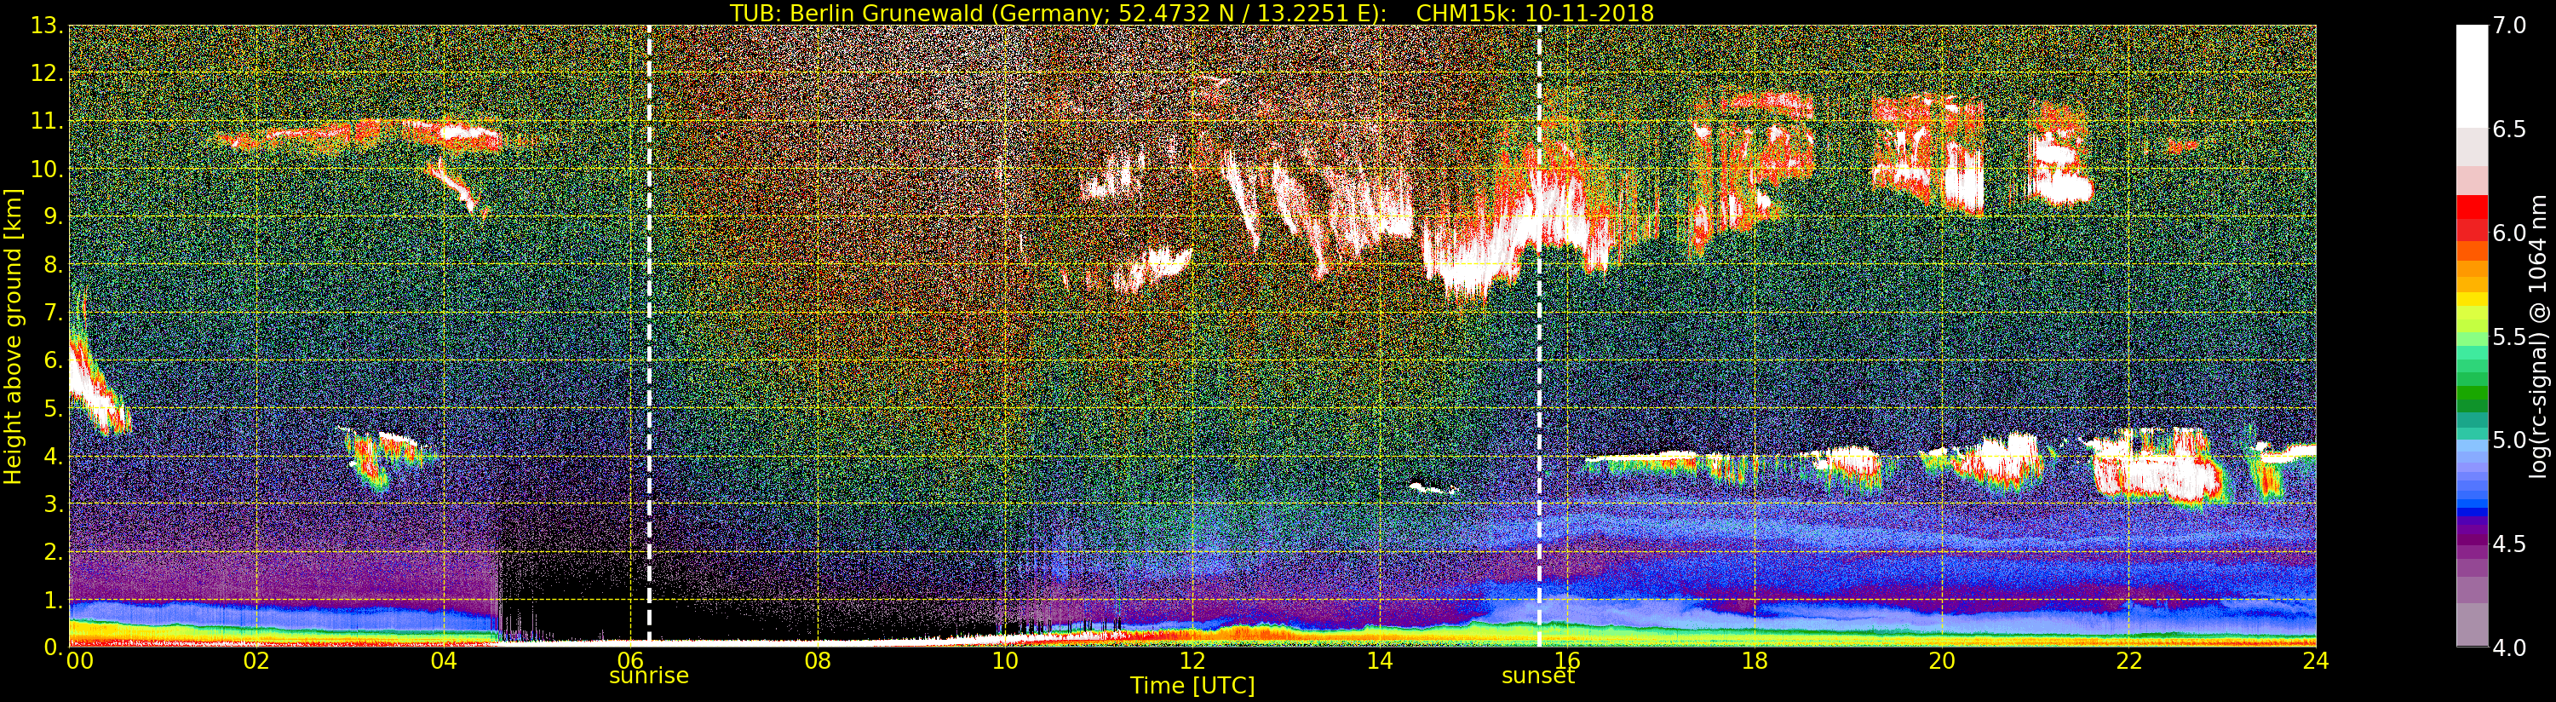
Task: Click the y-axis tick label '4.'
Action: pos(54,456)
